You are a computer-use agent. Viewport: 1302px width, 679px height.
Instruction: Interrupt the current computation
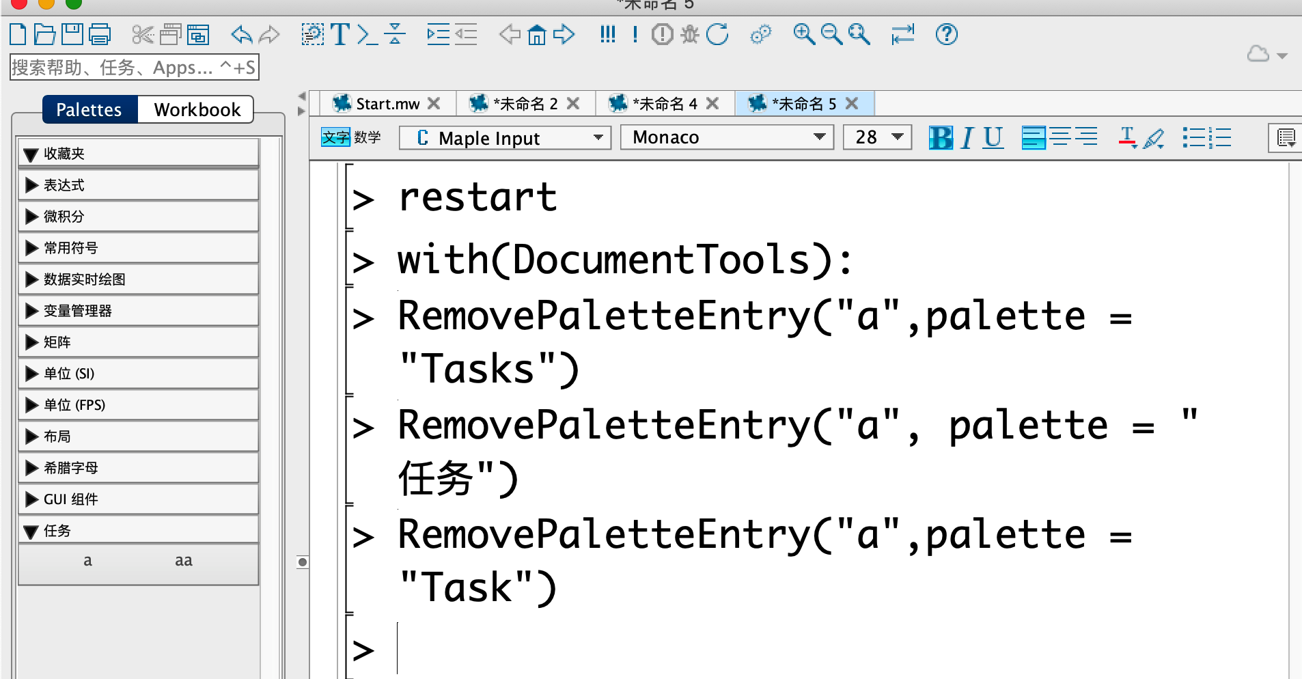662,34
